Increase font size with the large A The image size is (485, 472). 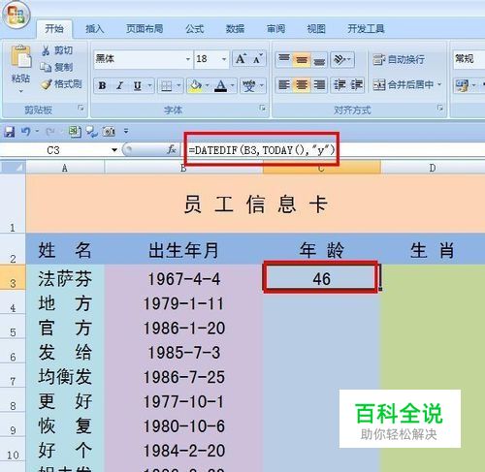point(241,59)
